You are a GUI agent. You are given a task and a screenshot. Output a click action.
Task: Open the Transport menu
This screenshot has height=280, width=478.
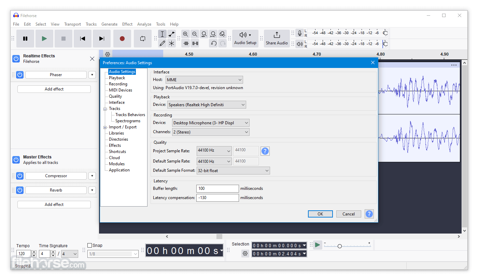73,24
